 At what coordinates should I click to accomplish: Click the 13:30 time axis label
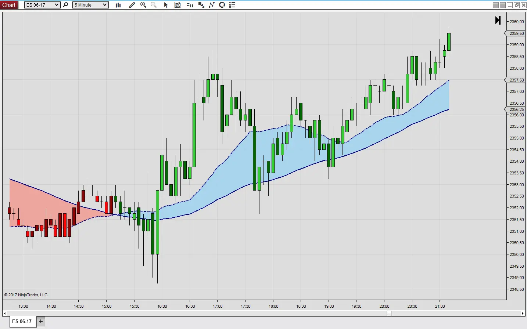(x=23, y=306)
